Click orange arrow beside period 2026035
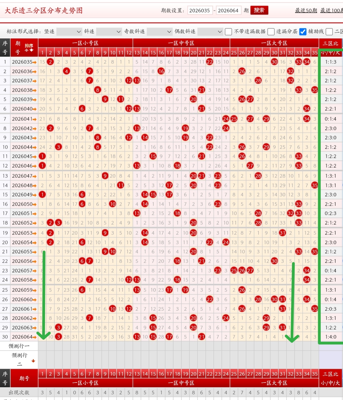 [x=35, y=62]
